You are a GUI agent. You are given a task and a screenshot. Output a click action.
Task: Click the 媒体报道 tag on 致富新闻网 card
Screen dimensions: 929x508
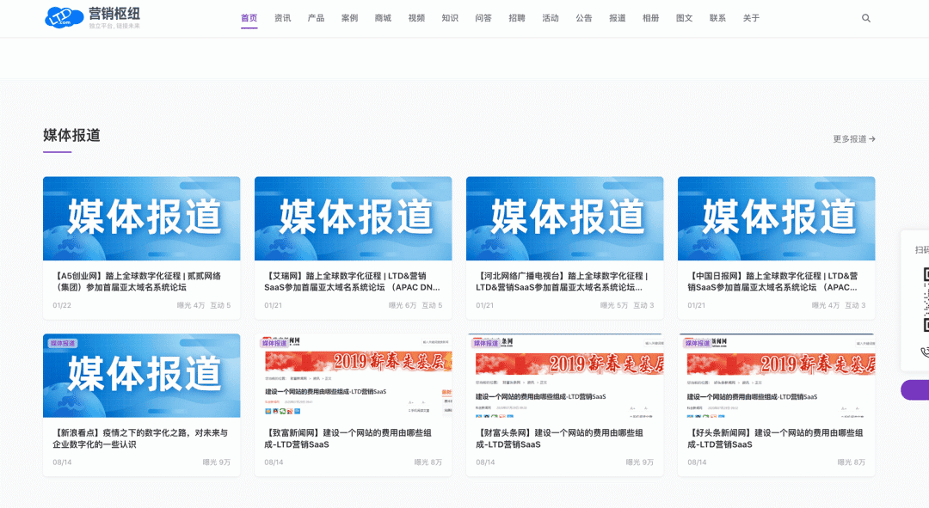pyautogui.click(x=274, y=344)
